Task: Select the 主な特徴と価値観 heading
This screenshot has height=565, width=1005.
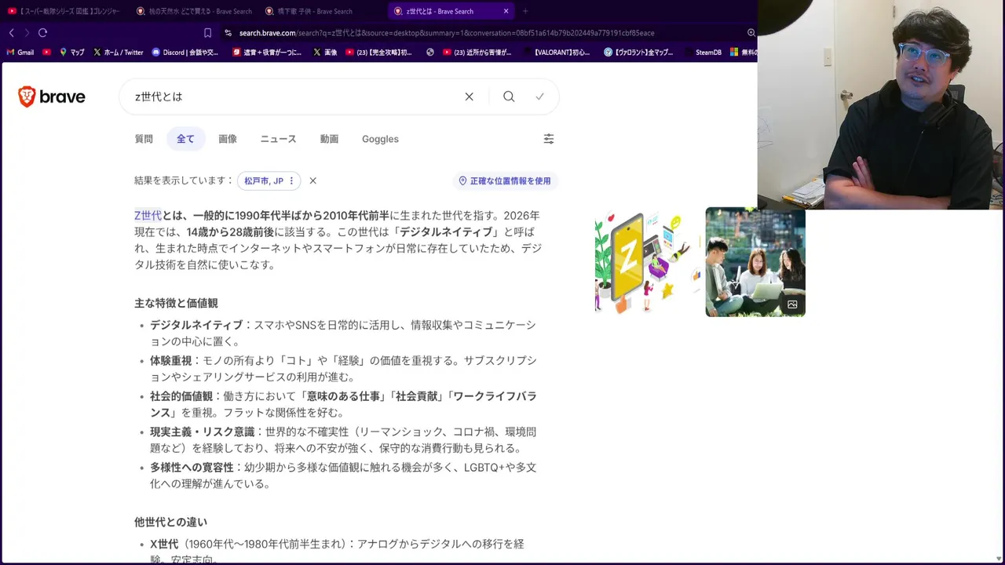Action: click(x=176, y=303)
